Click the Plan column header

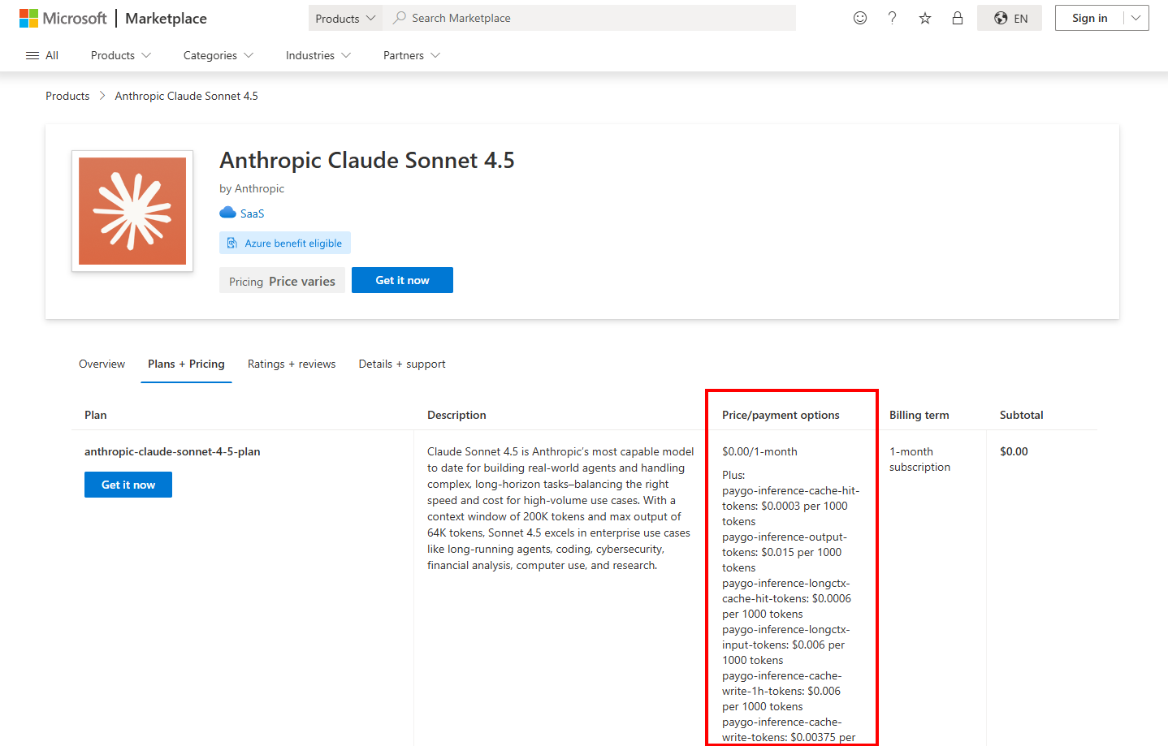tap(96, 415)
